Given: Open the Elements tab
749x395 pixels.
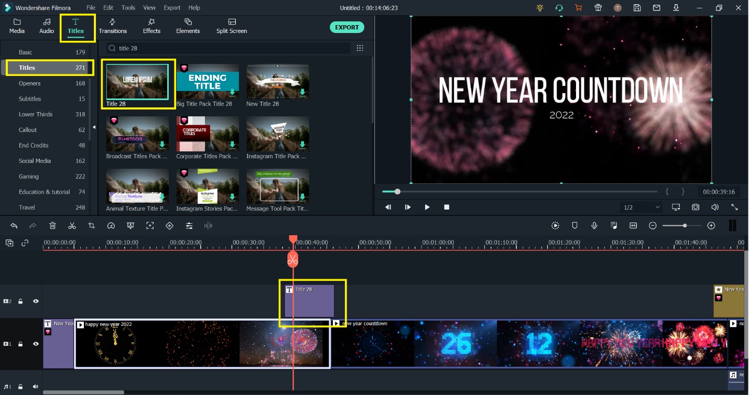Looking at the screenshot, I should tap(188, 26).
